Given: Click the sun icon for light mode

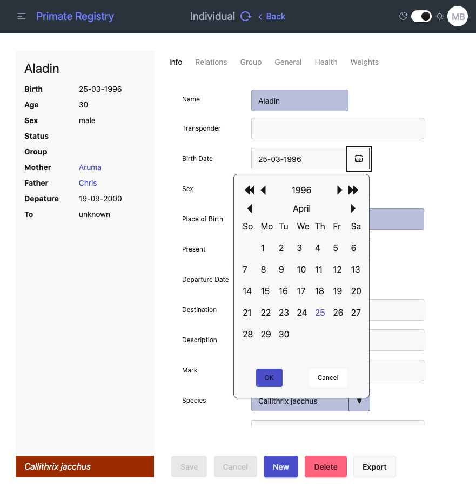Looking at the screenshot, I should (439, 16).
